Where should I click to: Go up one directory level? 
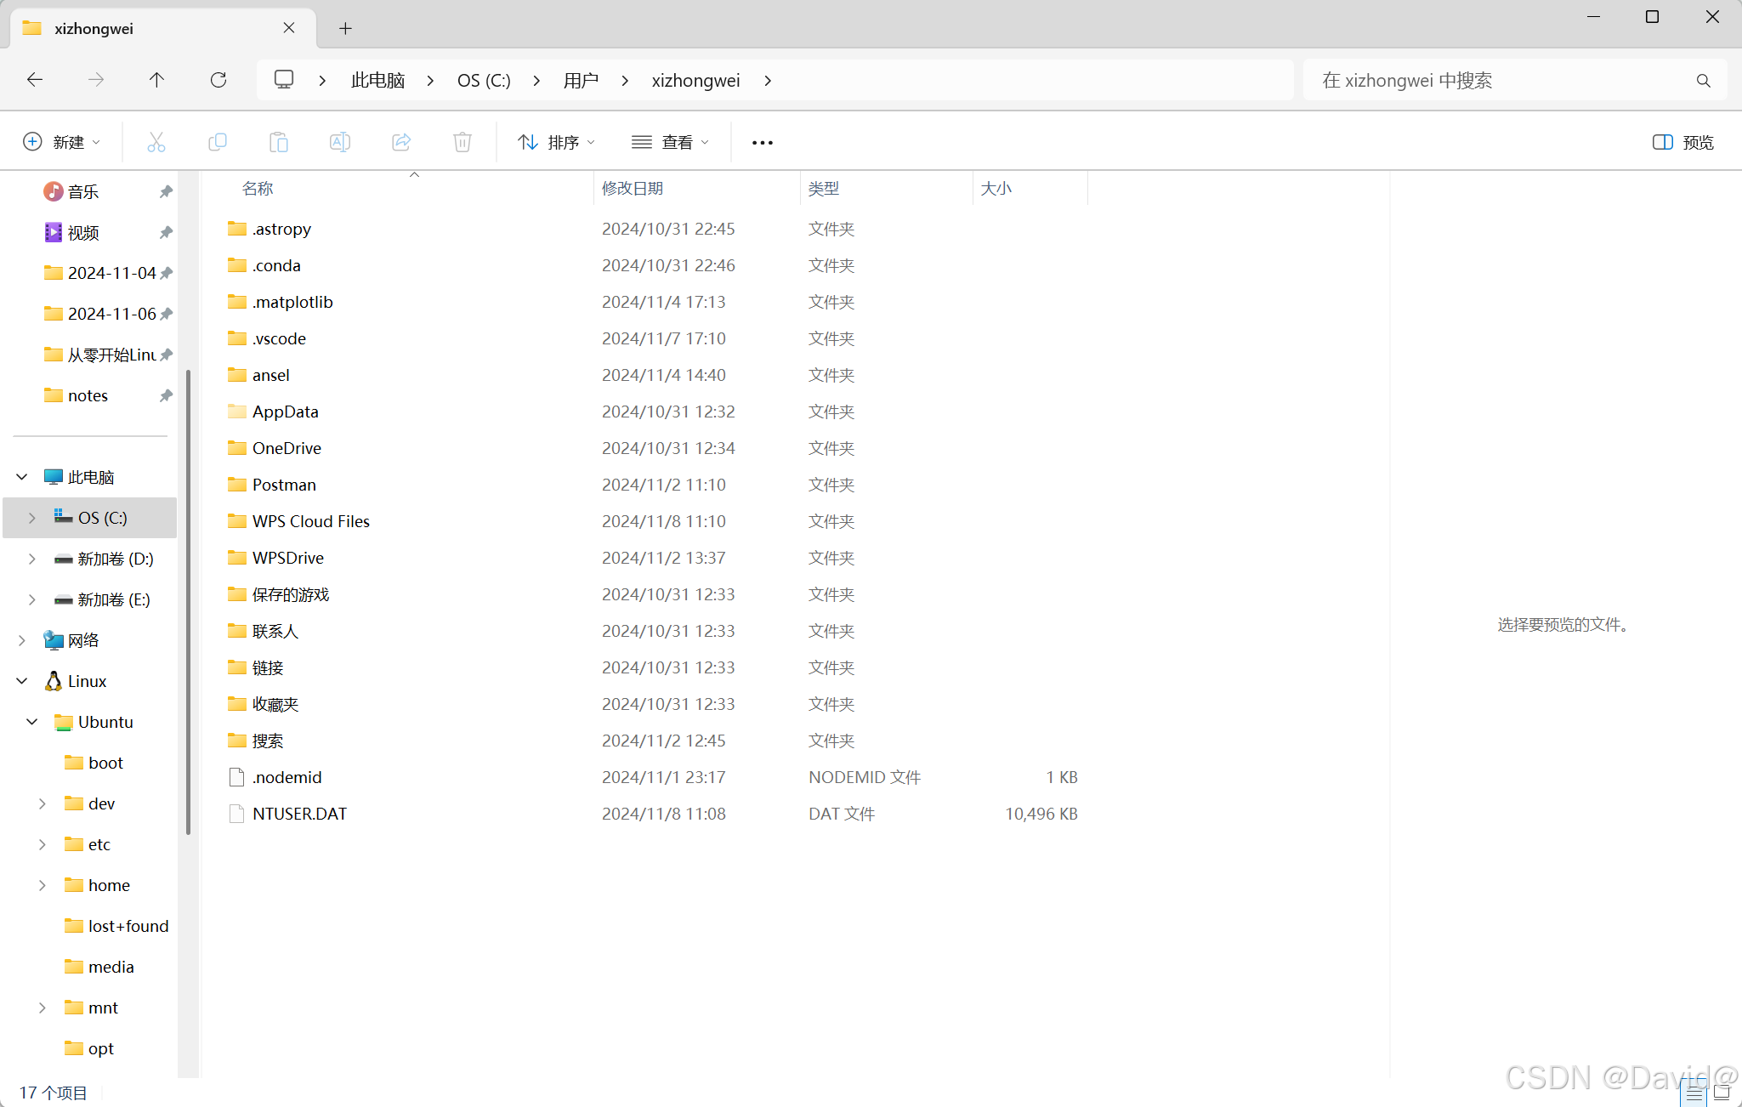pyautogui.click(x=156, y=80)
